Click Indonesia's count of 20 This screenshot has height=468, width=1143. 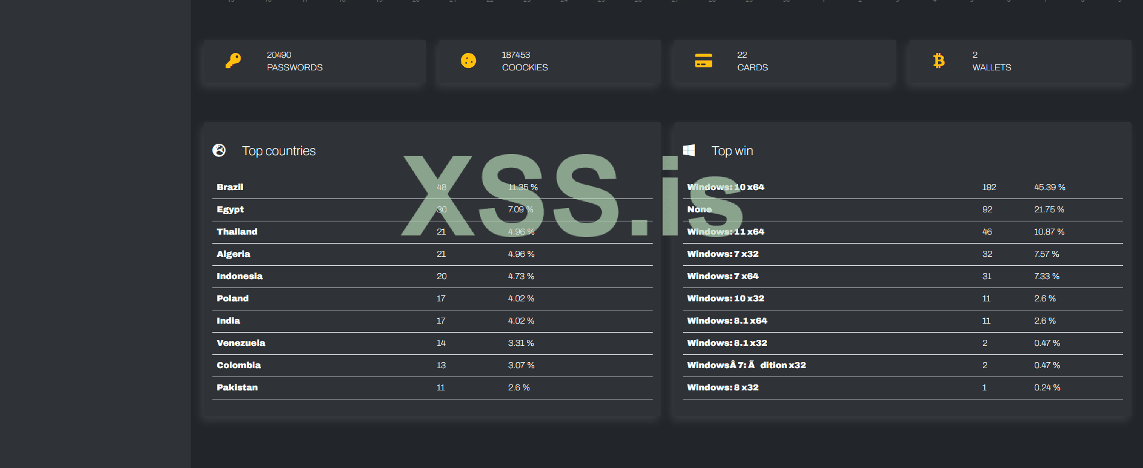pos(442,276)
